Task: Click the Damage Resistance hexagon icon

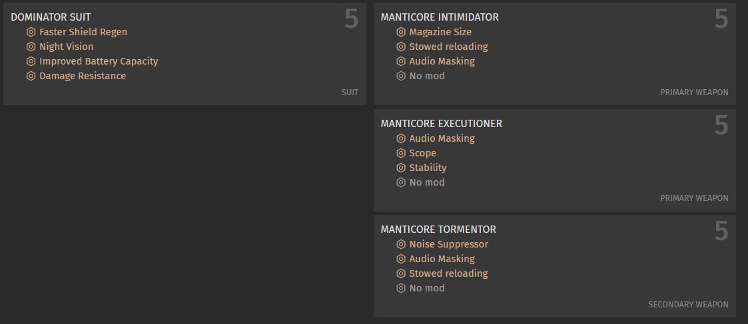Action: pos(31,77)
